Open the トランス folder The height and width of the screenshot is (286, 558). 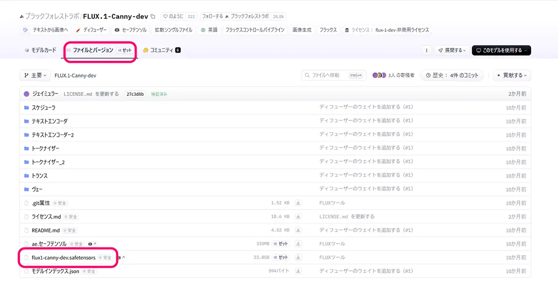pyautogui.click(x=40, y=176)
